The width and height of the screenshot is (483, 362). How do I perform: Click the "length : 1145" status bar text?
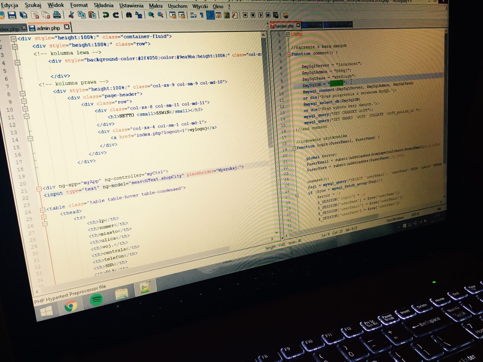point(275,246)
